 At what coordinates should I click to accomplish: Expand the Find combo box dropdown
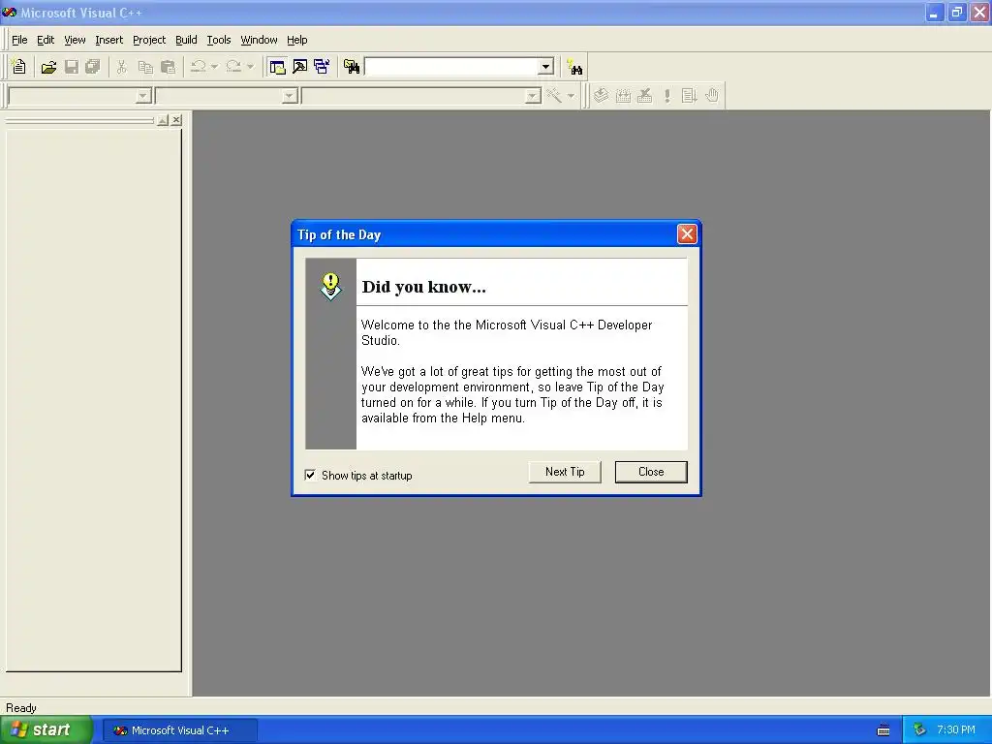[545, 67]
